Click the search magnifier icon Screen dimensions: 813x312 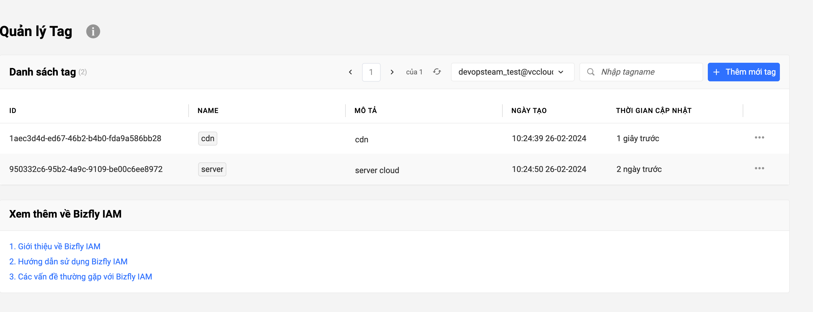(x=590, y=72)
